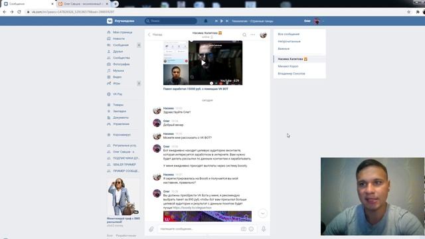The image size is (425, 239).
Task: Reload the page with the browser refresh icon
Action: point(19,12)
